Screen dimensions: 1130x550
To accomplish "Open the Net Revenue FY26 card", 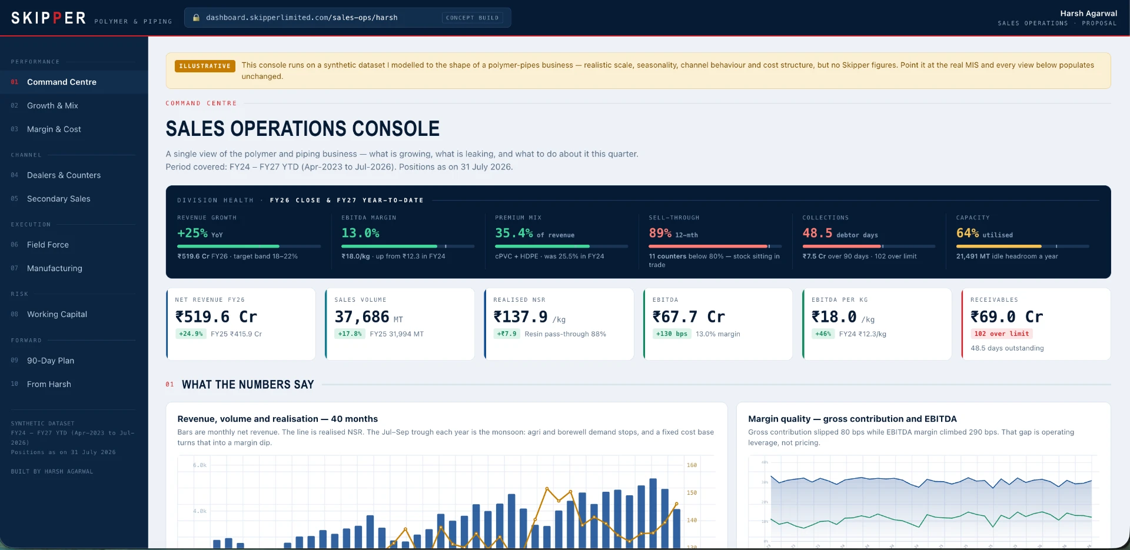I will click(x=241, y=324).
